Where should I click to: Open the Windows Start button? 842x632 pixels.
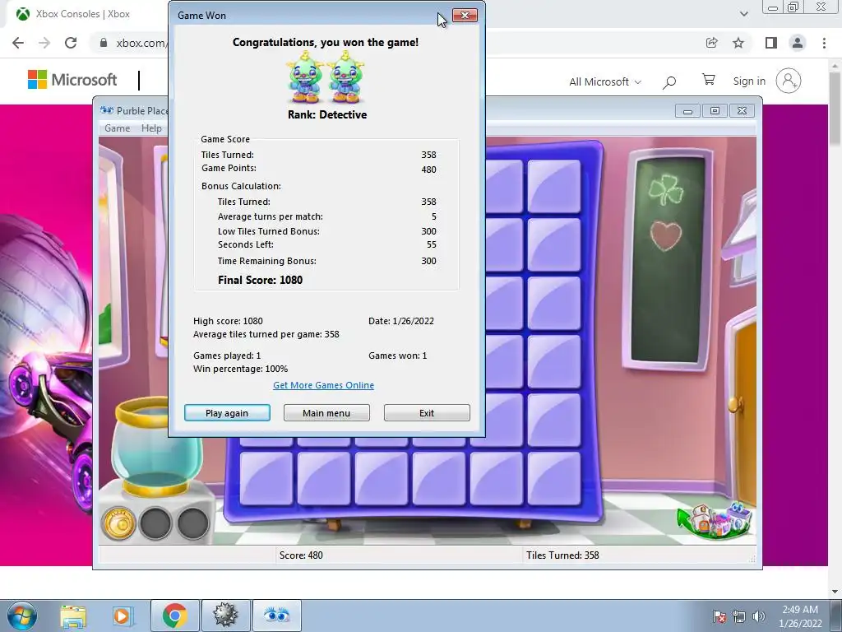(22, 616)
